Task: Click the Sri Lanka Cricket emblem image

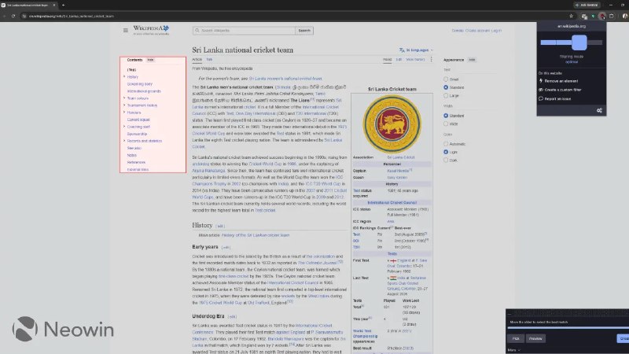Action: point(392,124)
